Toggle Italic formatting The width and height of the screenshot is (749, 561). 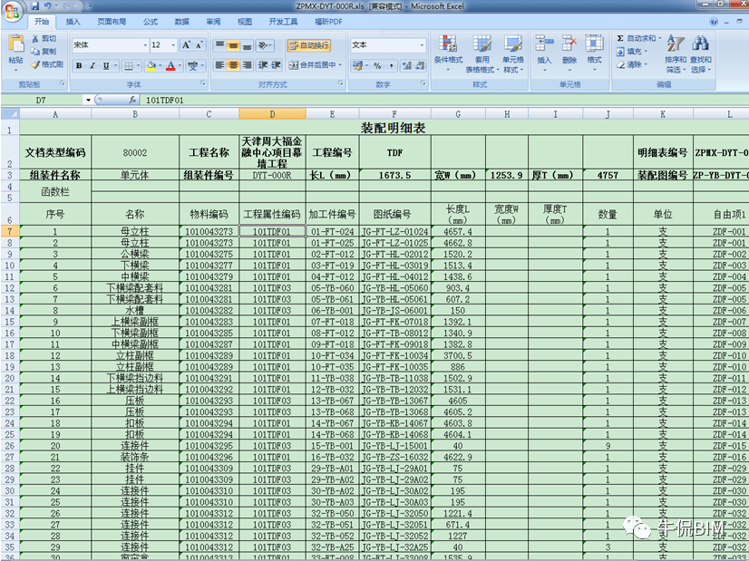point(92,66)
